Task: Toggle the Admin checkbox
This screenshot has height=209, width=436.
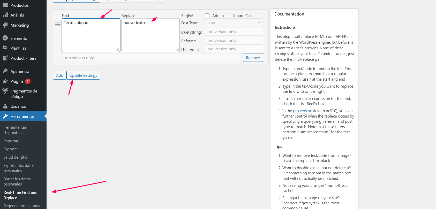Action: click(228, 16)
